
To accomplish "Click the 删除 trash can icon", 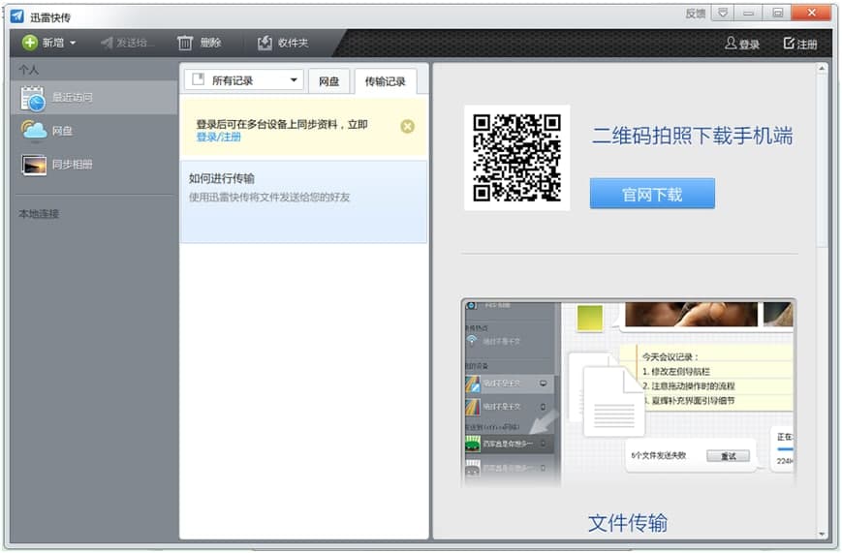I will pos(185,43).
